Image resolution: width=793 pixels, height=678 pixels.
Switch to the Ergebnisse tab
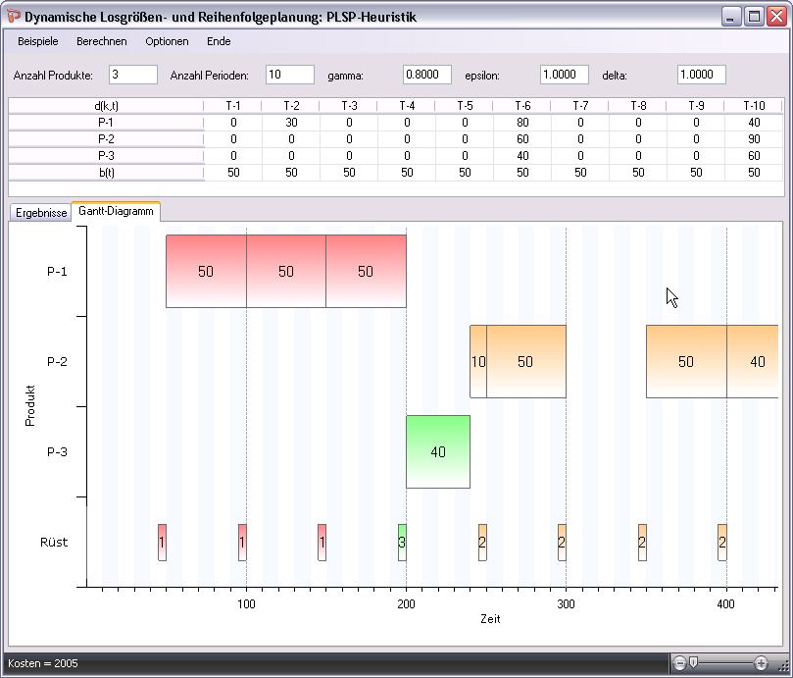[39, 212]
